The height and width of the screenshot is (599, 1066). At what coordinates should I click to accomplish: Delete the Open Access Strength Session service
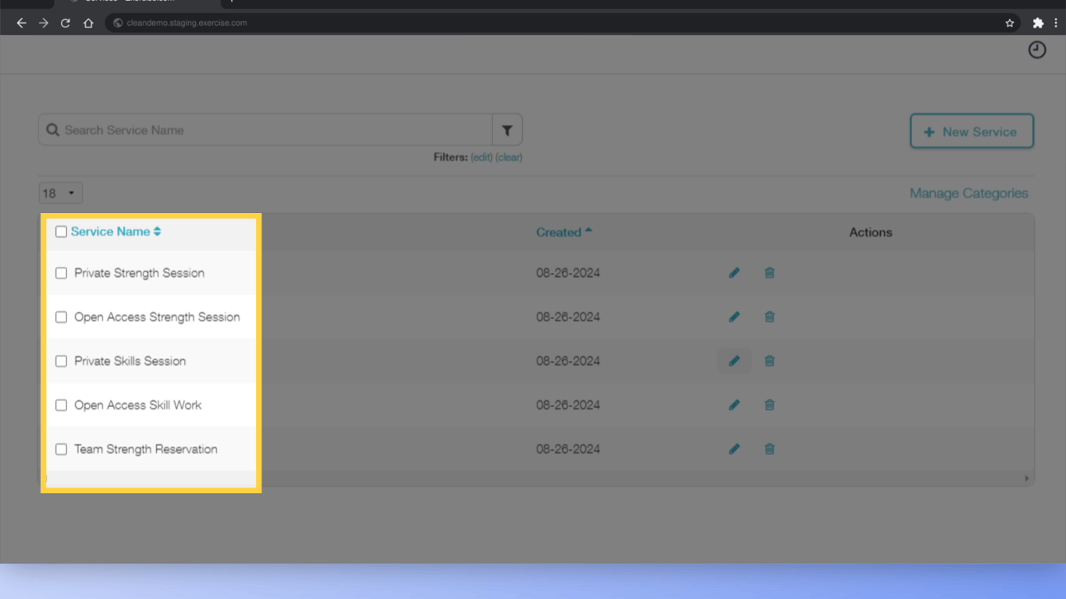769,317
